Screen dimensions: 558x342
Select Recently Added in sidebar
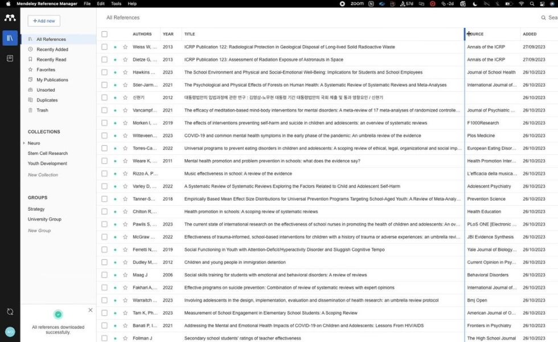click(52, 50)
